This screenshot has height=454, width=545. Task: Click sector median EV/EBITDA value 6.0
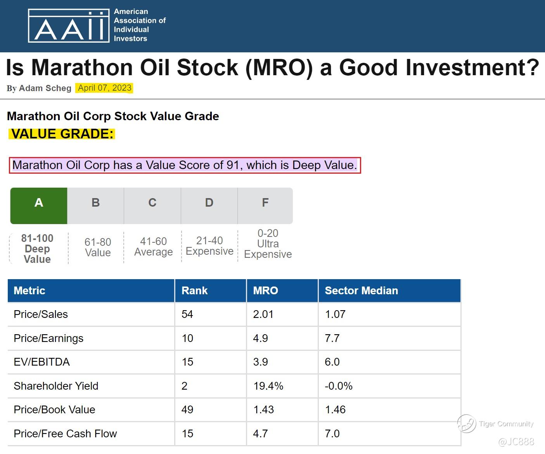coord(332,362)
